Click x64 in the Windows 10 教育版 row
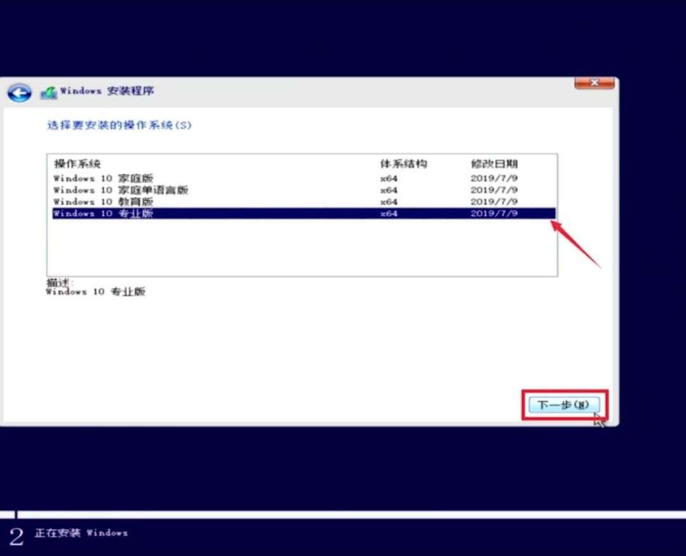 coord(389,202)
